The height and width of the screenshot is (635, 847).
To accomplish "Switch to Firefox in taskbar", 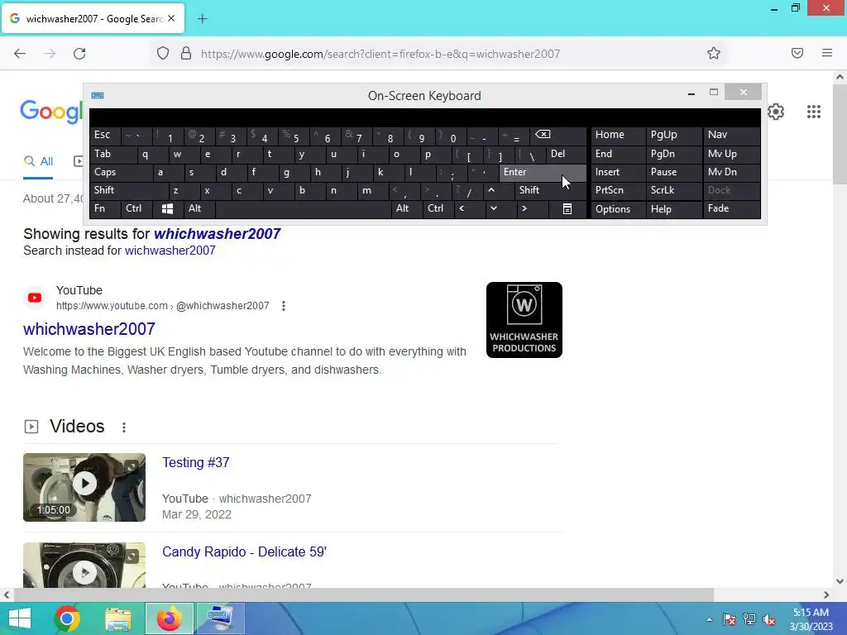I will [169, 618].
